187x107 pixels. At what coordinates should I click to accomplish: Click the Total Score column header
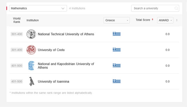[x=143, y=20]
